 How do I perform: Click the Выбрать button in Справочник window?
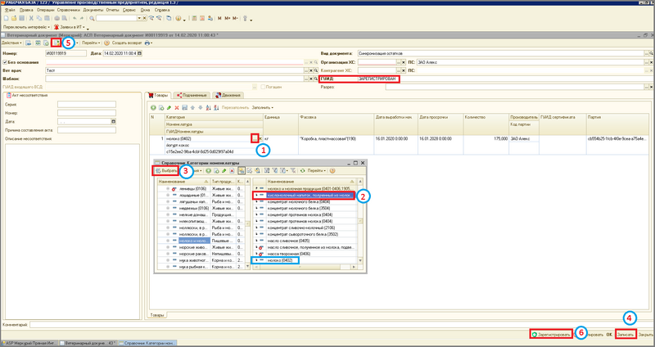coord(165,170)
